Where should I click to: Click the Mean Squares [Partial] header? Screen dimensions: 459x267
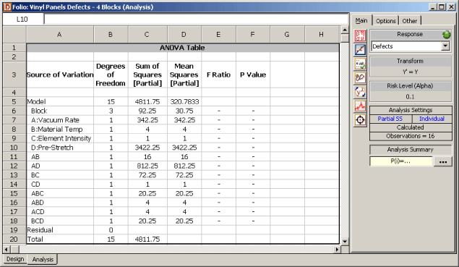[x=184, y=75]
